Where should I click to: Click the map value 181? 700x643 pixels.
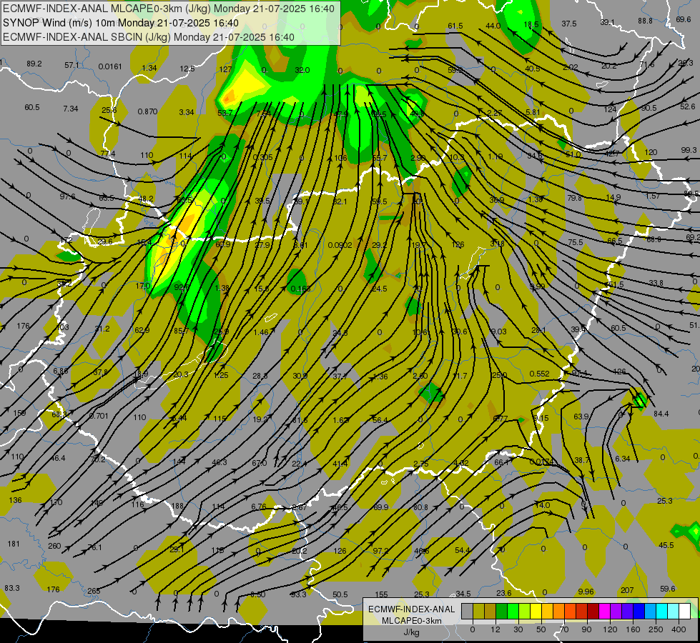(x=14, y=544)
